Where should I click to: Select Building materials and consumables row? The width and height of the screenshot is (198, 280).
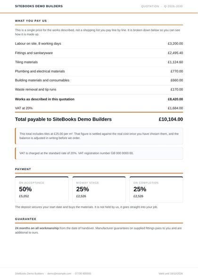click(x=99, y=80)
